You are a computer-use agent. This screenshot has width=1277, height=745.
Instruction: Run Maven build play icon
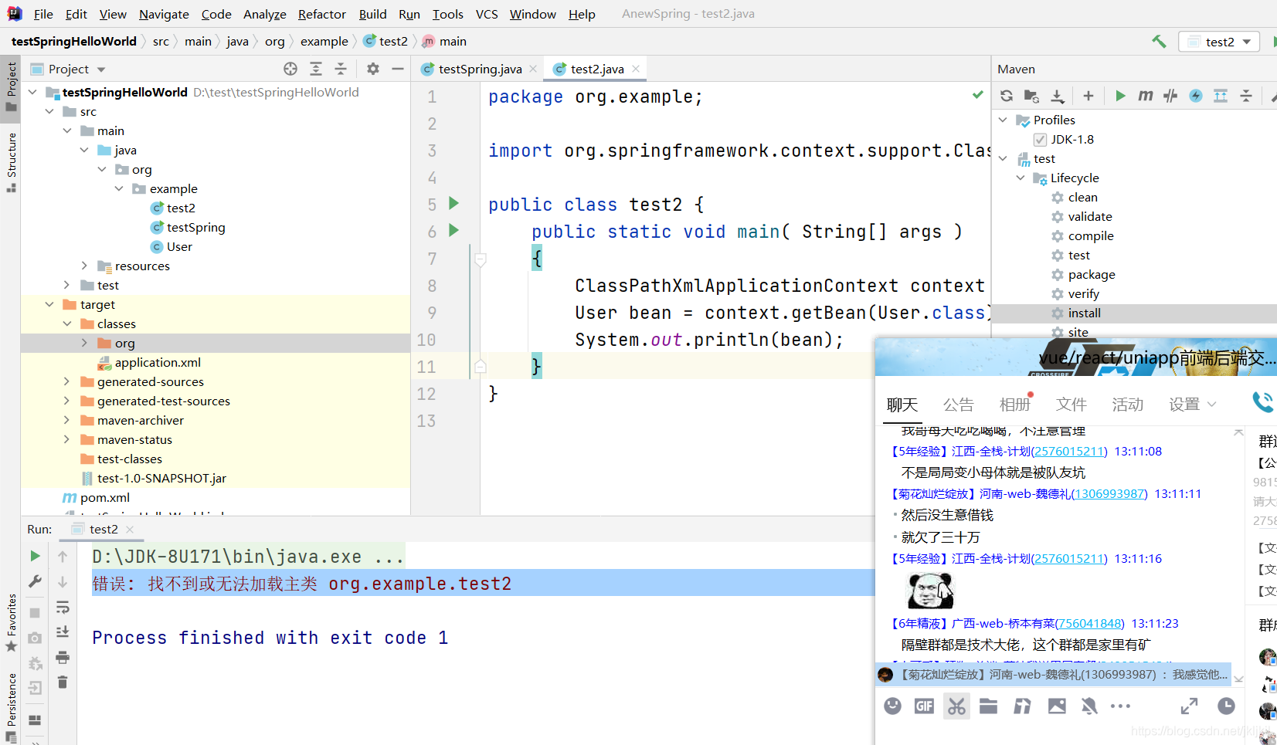tap(1120, 96)
